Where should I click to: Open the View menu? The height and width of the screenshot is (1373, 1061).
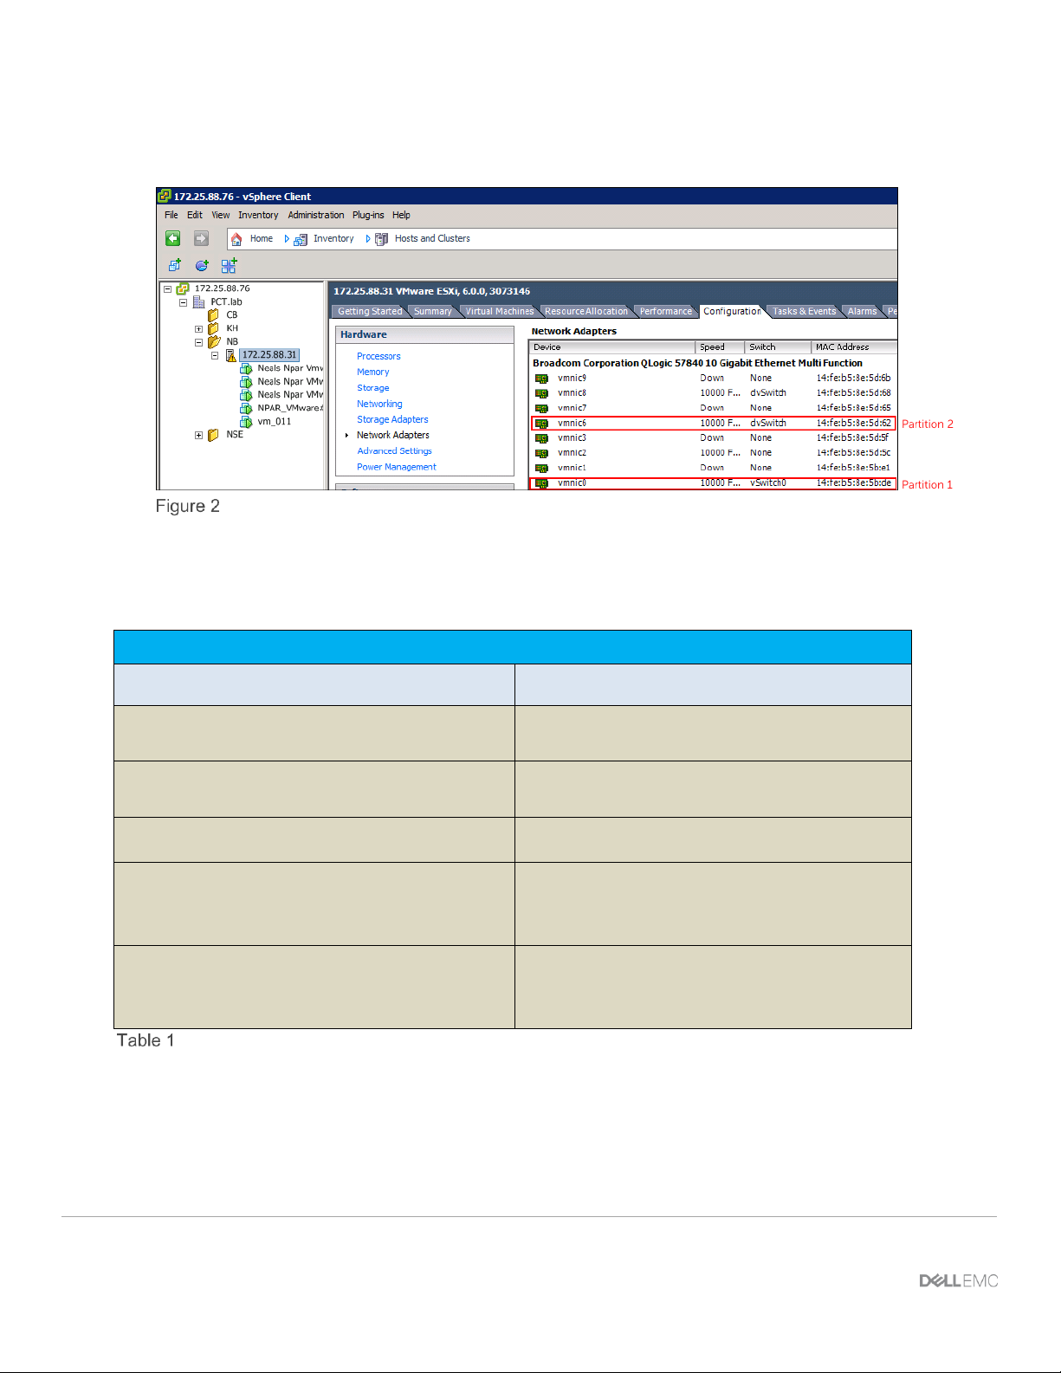click(221, 215)
